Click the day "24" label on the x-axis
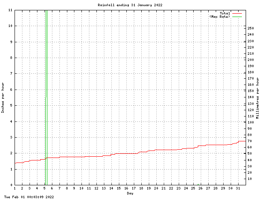 (x=186, y=188)
